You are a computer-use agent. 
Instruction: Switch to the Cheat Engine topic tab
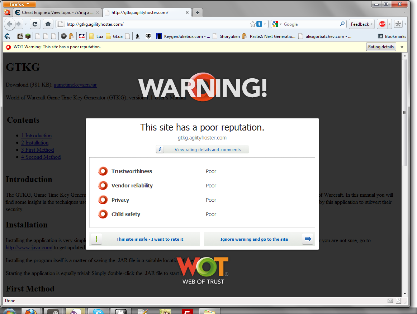coord(57,13)
